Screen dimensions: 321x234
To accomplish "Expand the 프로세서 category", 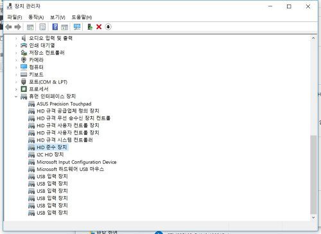I will [16, 89].
